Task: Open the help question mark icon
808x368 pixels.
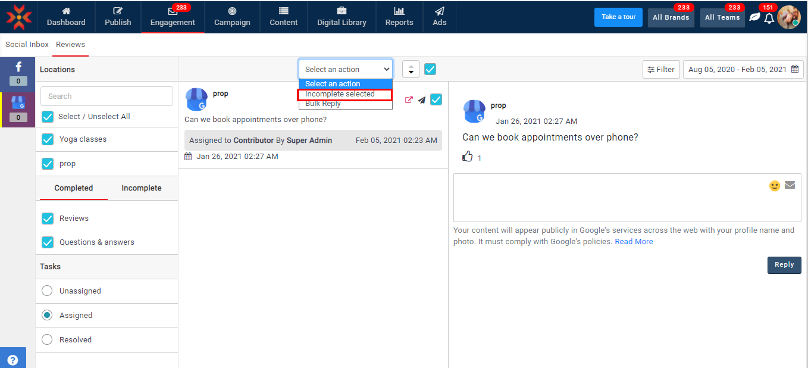Action: point(12,360)
